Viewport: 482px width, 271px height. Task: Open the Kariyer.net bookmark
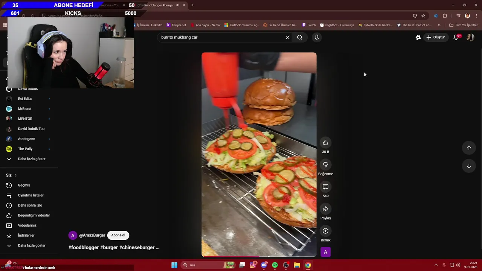point(176,25)
